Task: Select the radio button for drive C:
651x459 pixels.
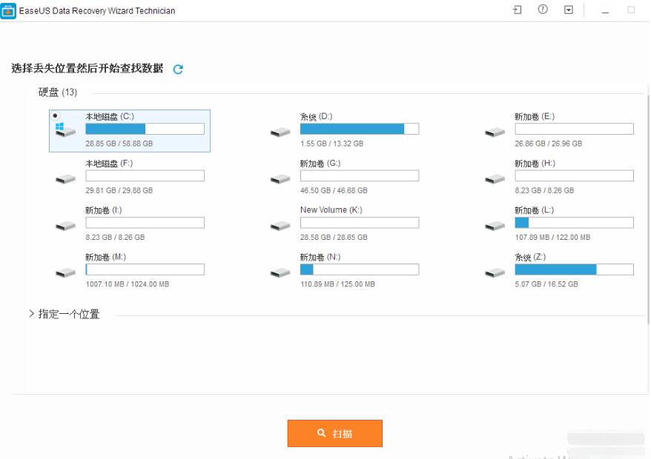Action: 55,115
